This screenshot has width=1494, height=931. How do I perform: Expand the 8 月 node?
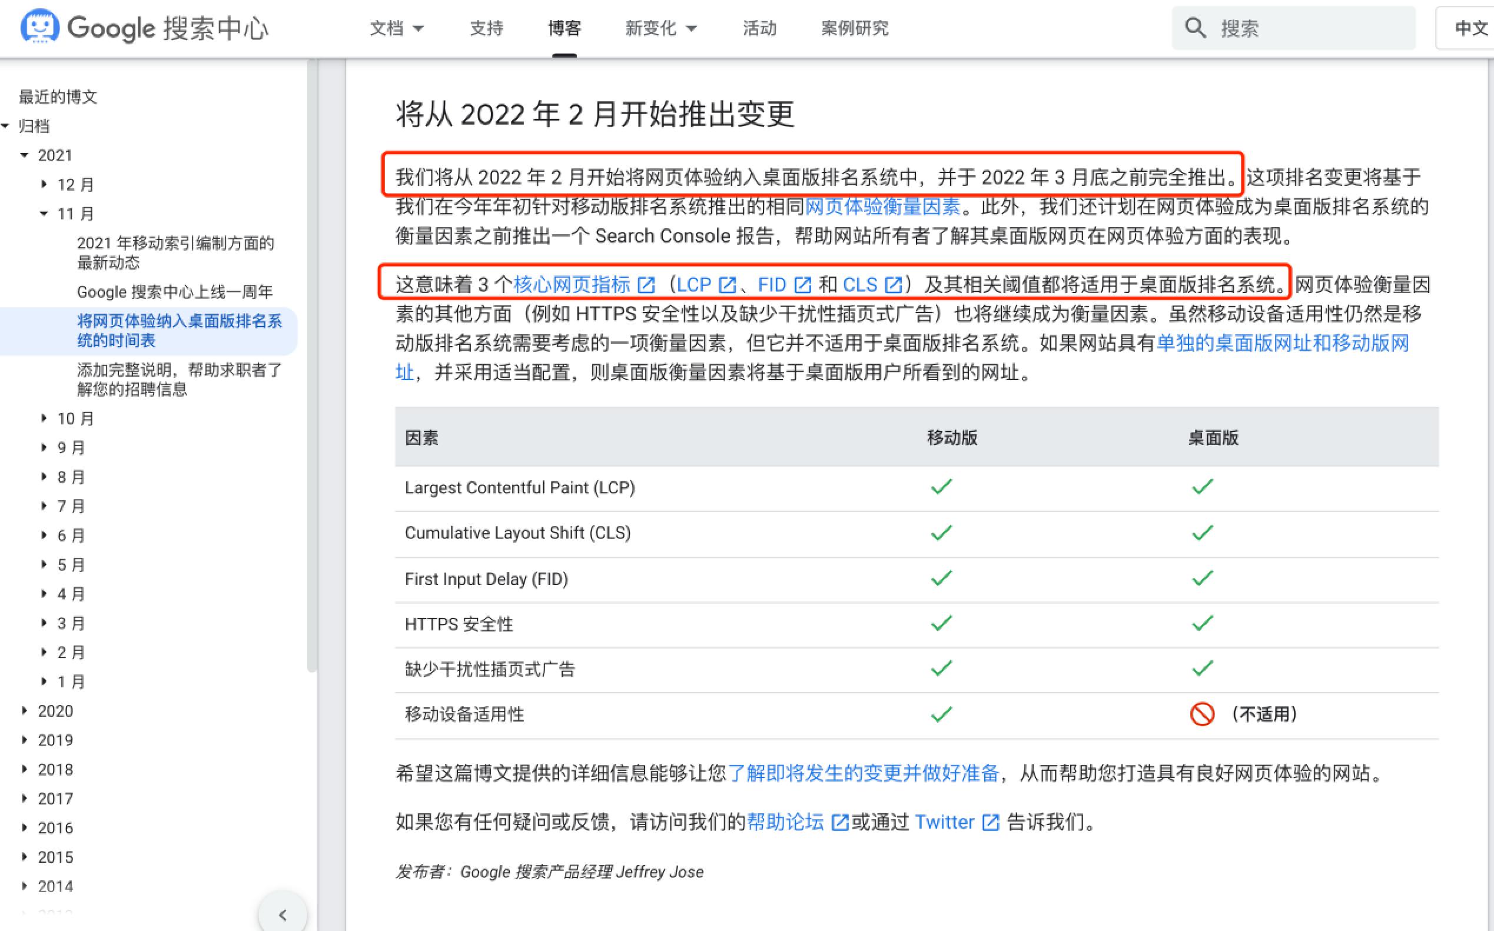(44, 477)
